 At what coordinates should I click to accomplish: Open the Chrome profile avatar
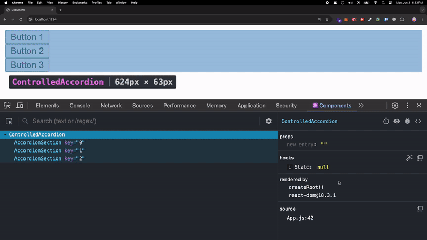click(x=414, y=19)
